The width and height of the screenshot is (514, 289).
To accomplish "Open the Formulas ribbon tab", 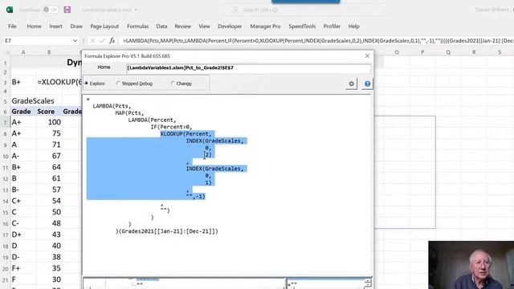I will [x=137, y=26].
